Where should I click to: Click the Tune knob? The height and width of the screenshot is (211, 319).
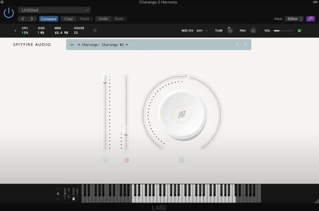pos(230,31)
